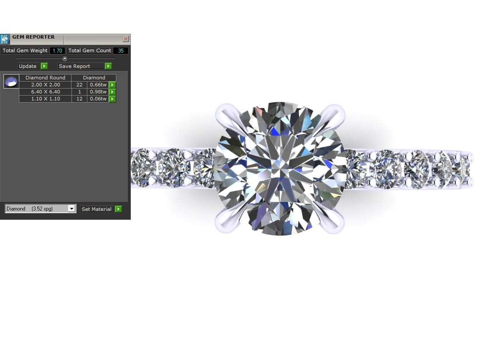
Task: Click the large center diamond in render
Action: [x=280, y=169]
